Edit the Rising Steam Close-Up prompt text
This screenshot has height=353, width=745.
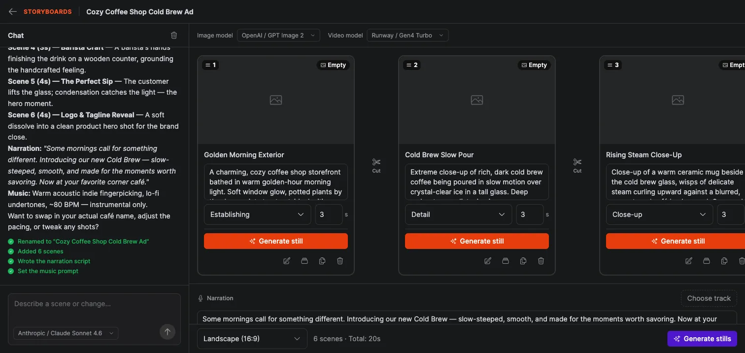coord(676,182)
